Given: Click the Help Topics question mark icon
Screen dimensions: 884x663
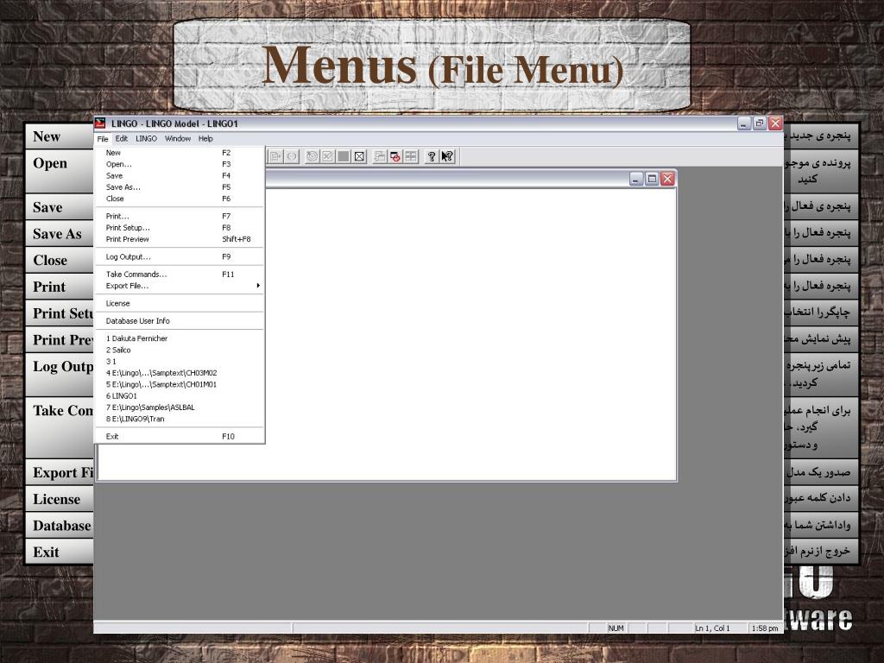Looking at the screenshot, I should (x=432, y=156).
